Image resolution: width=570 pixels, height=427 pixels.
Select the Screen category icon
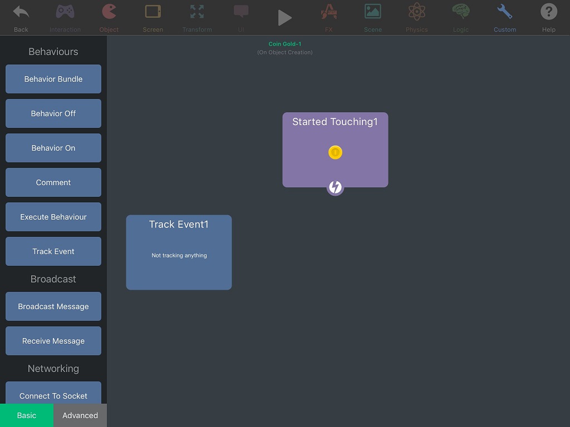[153, 17]
